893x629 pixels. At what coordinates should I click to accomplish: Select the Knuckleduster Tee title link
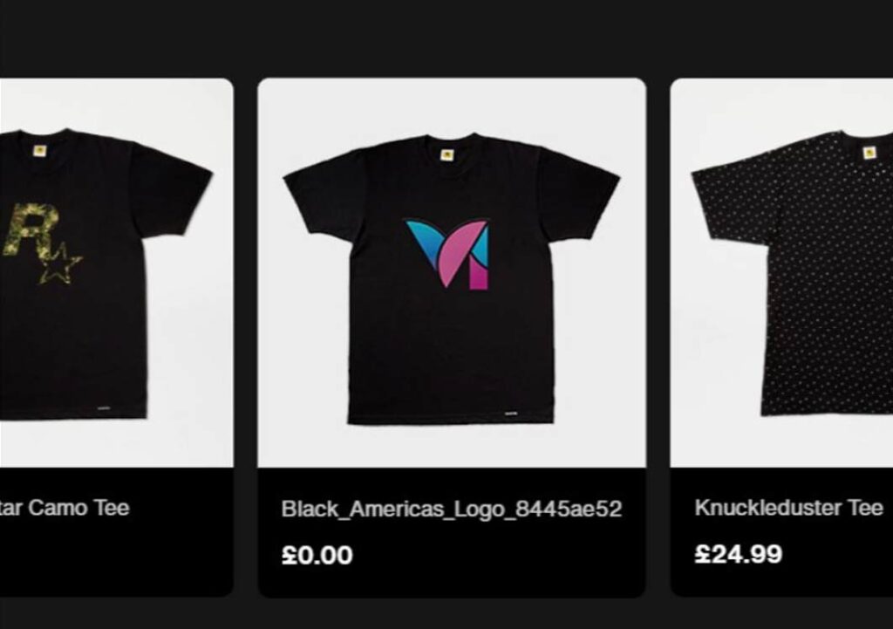[x=788, y=508]
